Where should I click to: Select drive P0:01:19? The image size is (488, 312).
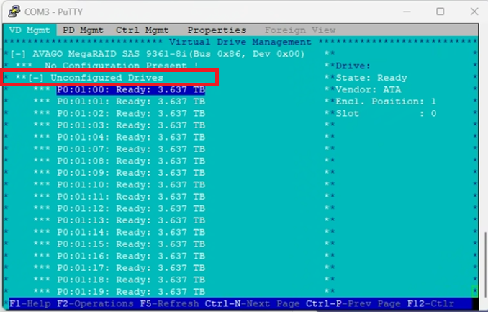(x=131, y=291)
